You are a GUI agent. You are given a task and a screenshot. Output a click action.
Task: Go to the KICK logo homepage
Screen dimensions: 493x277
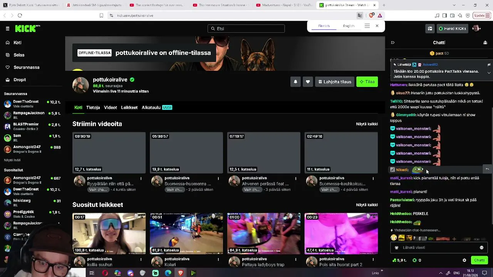(27, 28)
